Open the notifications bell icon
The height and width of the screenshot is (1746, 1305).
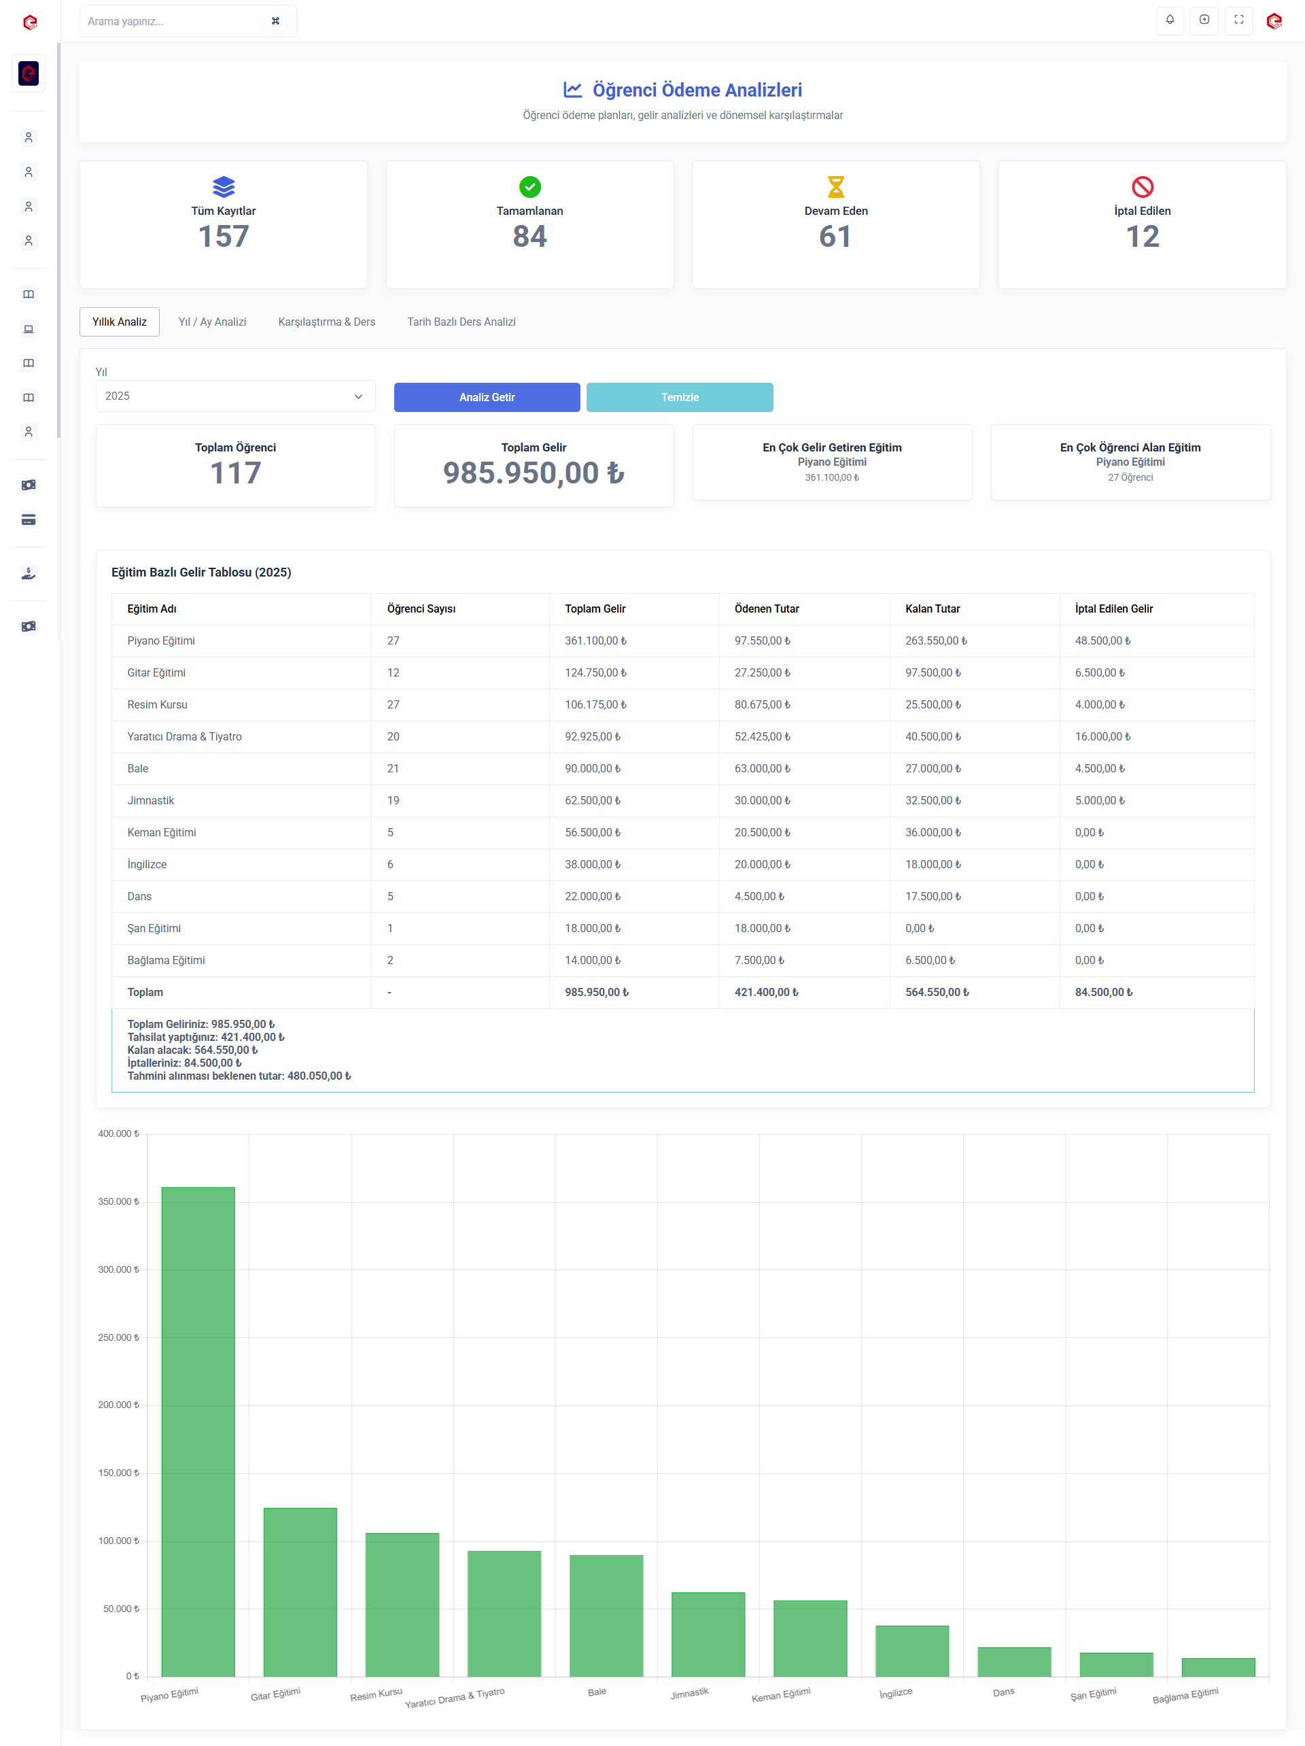pos(1169,20)
